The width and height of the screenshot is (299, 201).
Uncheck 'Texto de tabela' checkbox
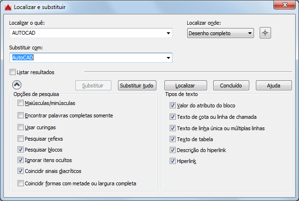[172, 139]
